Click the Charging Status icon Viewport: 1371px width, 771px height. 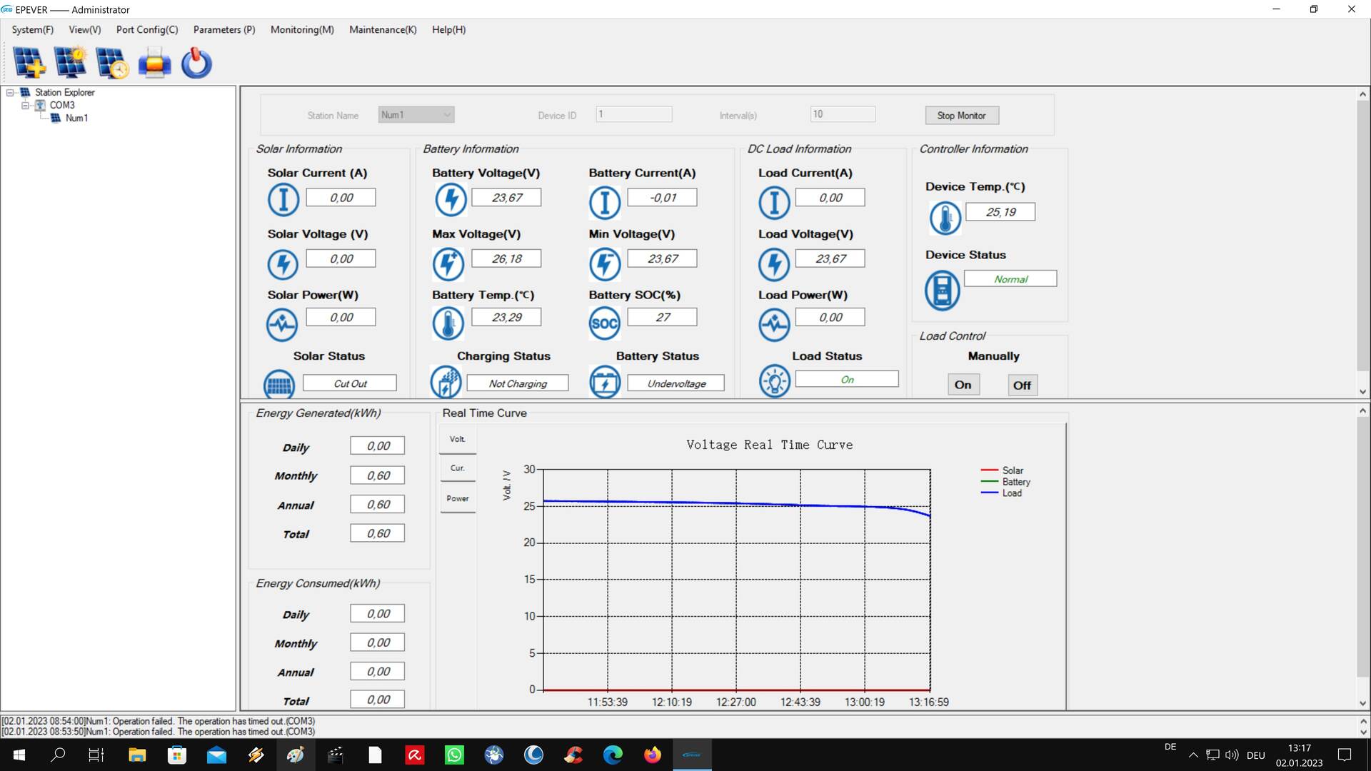446,382
